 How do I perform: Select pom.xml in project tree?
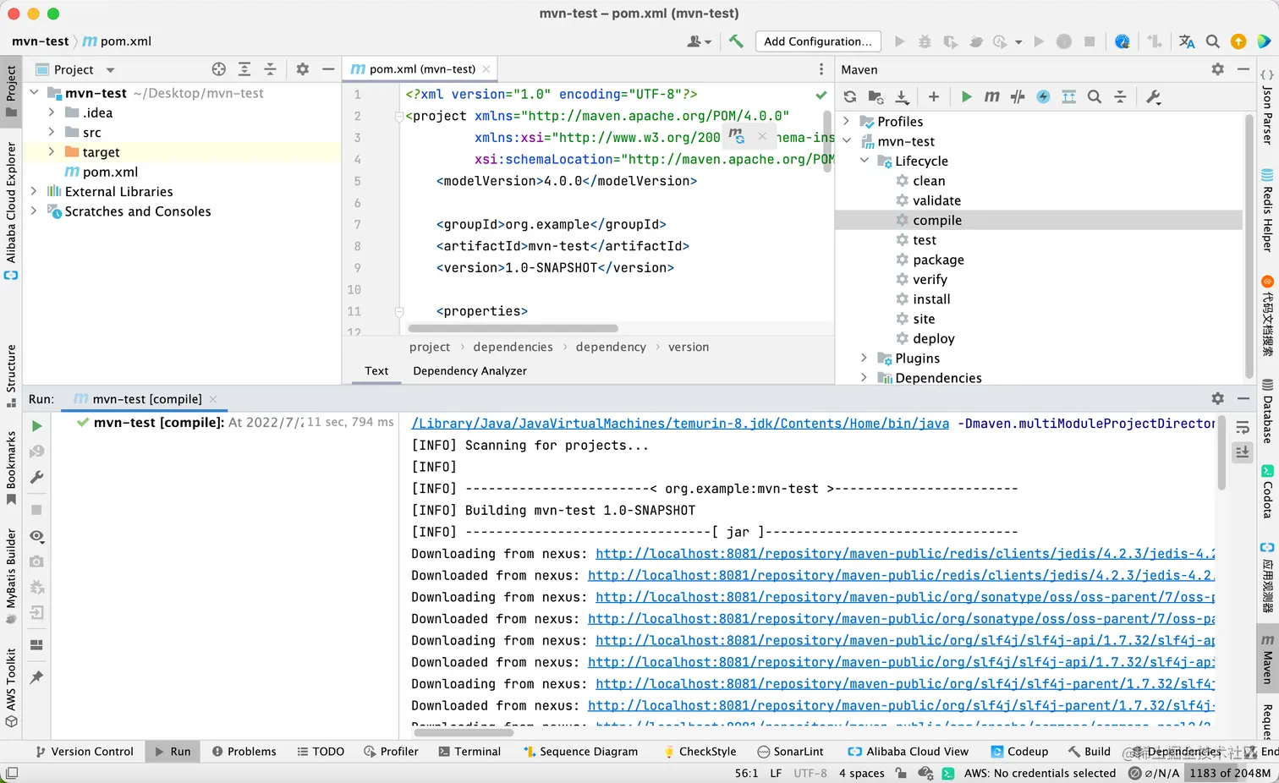101,172
